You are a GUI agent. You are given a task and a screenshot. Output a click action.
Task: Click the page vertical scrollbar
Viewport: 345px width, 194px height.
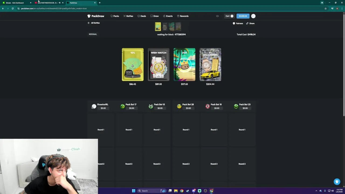coord(344,65)
